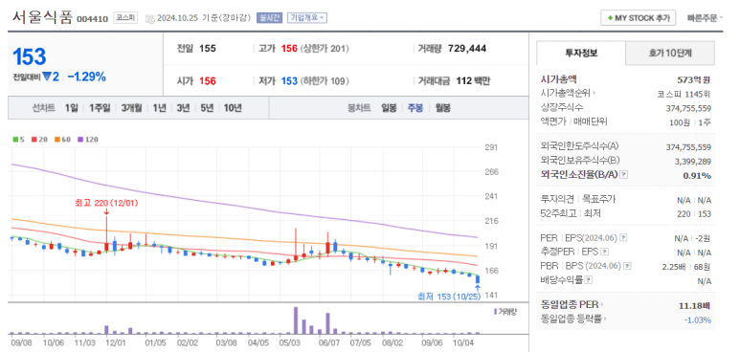Click help icon next to 추정PER EPS

coord(605,252)
